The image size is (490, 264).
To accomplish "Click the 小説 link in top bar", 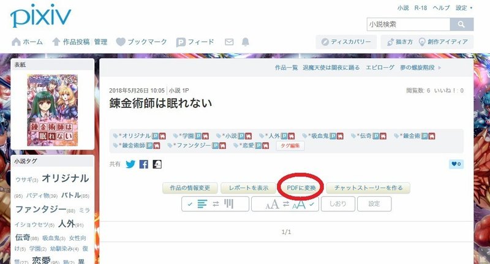I will pos(403,8).
